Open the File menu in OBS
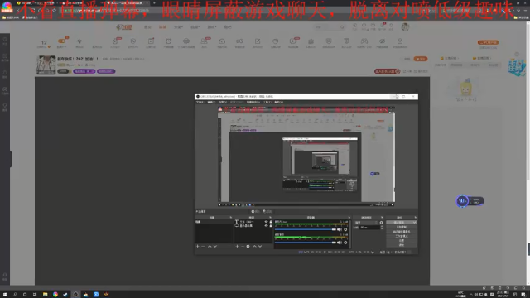 point(200,102)
